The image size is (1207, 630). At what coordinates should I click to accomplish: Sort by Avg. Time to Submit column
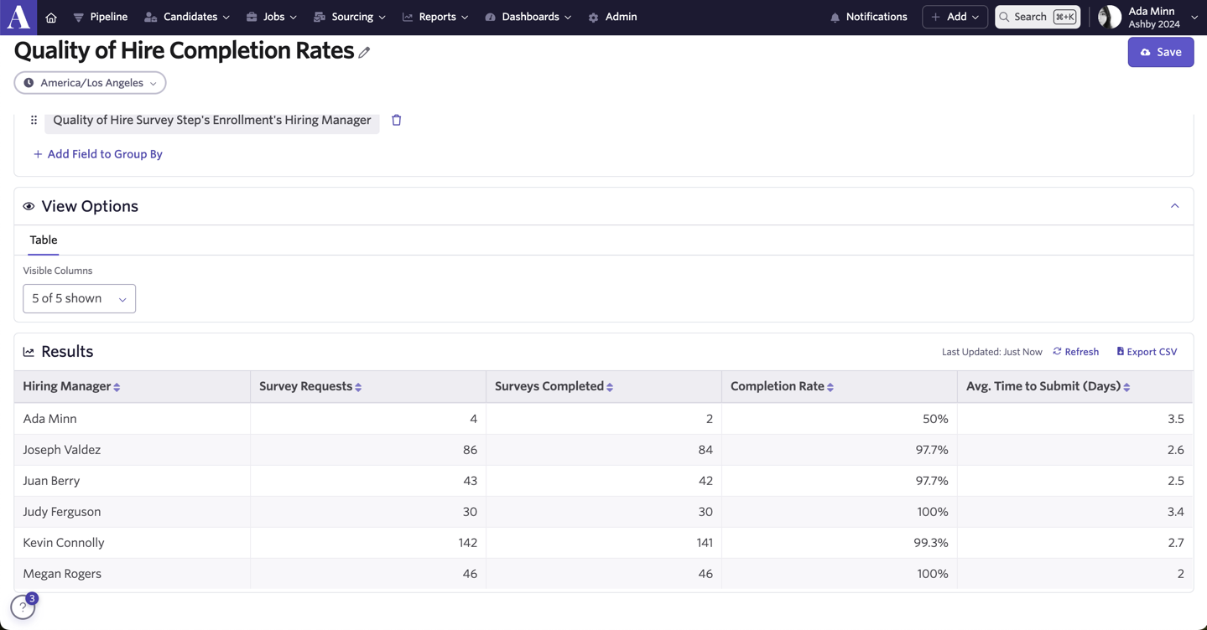[x=1126, y=387]
